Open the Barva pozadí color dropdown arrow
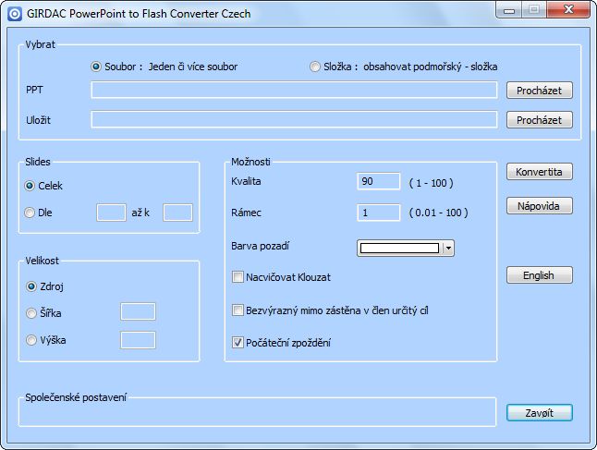 tap(448, 249)
